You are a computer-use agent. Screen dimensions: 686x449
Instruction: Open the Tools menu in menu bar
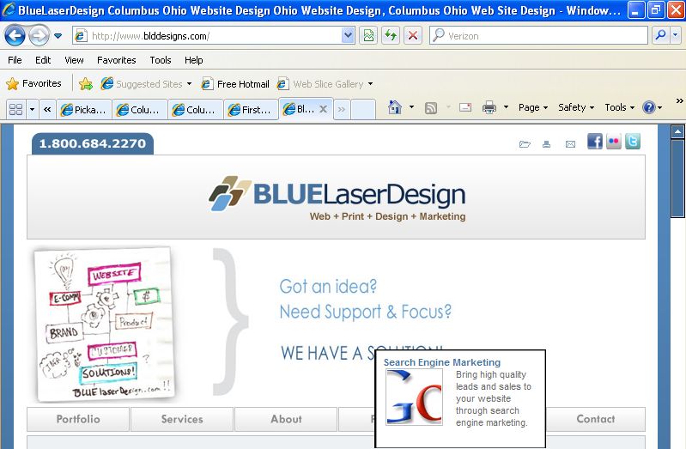[161, 60]
